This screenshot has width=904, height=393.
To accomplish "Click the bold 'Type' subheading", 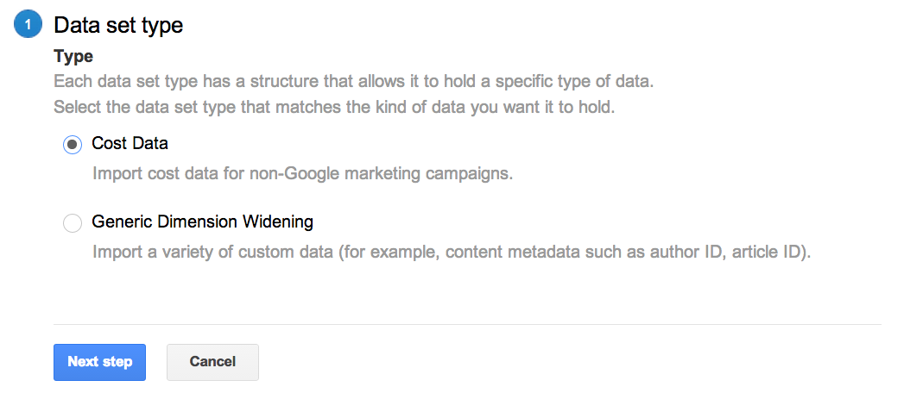I will 73,56.
